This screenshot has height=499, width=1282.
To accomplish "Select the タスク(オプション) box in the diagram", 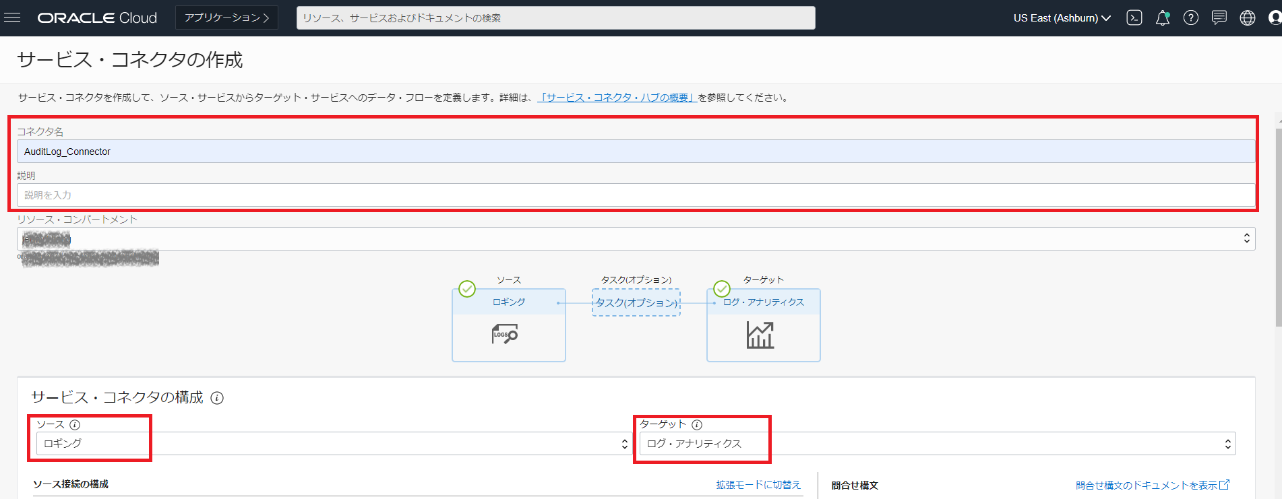I will point(636,303).
